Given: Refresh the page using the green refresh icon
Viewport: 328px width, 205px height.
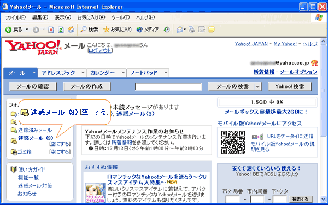Looking at the screenshot, I should pyautogui.click(x=61, y=30).
